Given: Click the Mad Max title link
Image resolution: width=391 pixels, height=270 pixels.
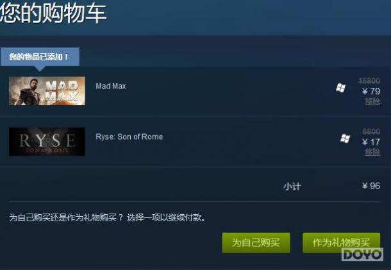Looking at the screenshot, I should (111, 86).
